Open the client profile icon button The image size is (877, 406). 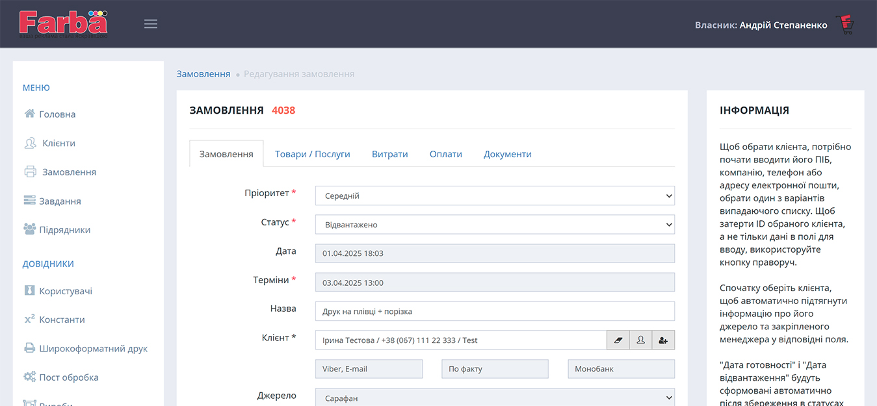(x=640, y=340)
